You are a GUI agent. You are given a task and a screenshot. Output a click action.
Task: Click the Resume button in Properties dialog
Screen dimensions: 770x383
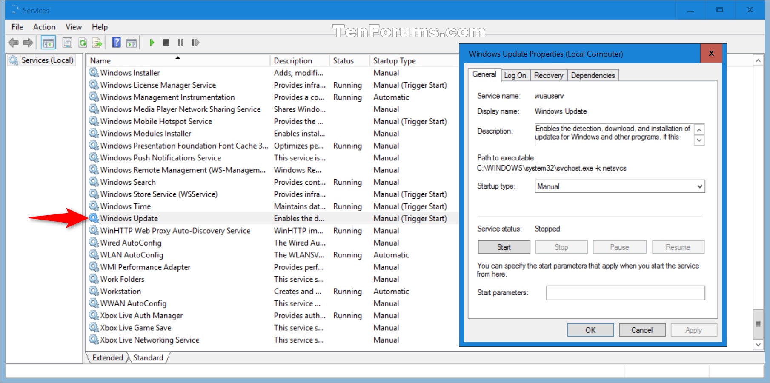(x=678, y=247)
